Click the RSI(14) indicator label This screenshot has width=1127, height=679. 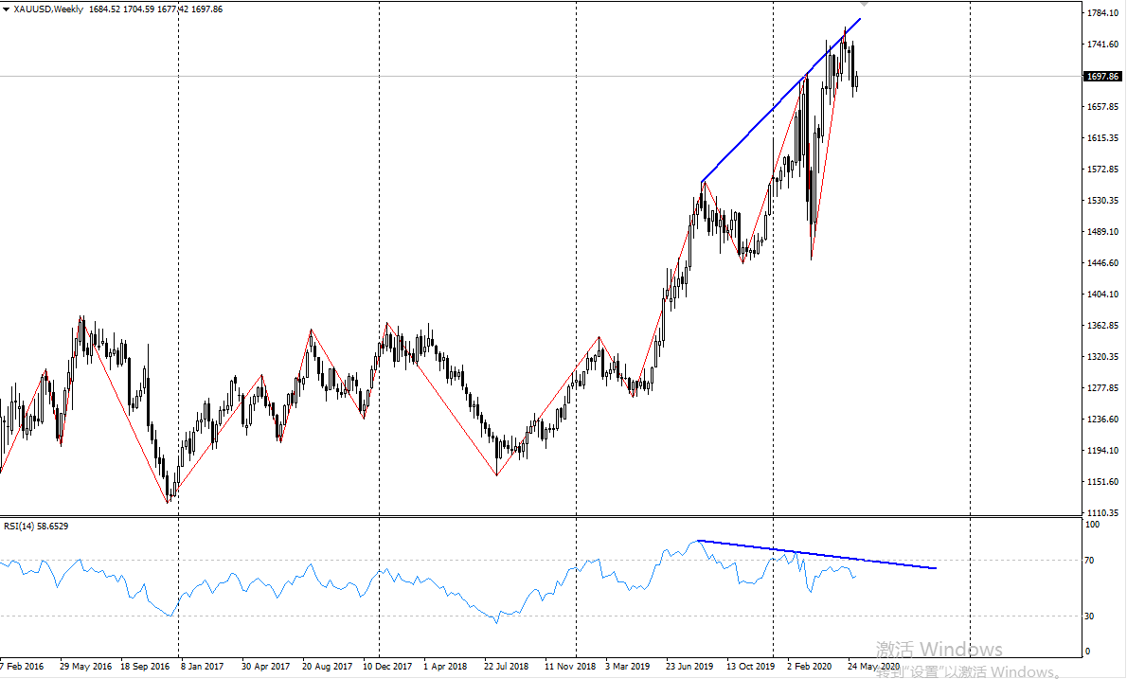36,525
